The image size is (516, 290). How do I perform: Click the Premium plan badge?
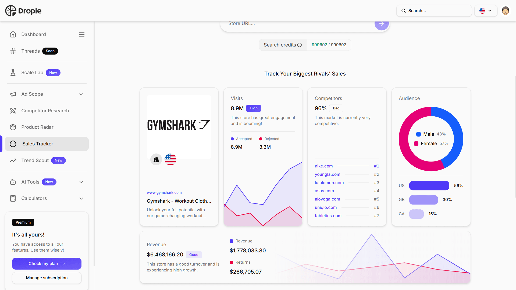click(x=23, y=222)
